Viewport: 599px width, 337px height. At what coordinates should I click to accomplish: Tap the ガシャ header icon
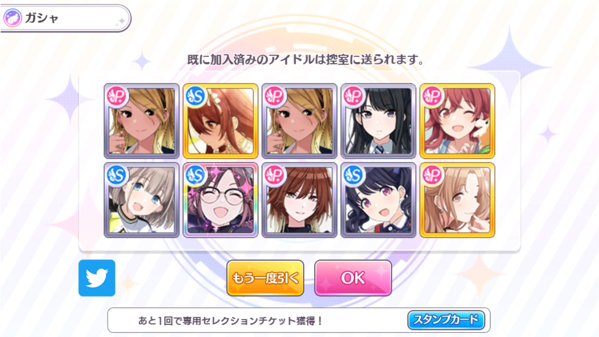click(x=13, y=18)
